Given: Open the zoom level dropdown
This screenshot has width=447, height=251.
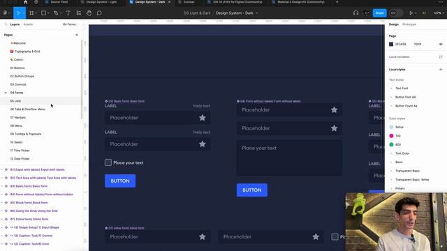Looking at the screenshot, I should [x=439, y=13].
